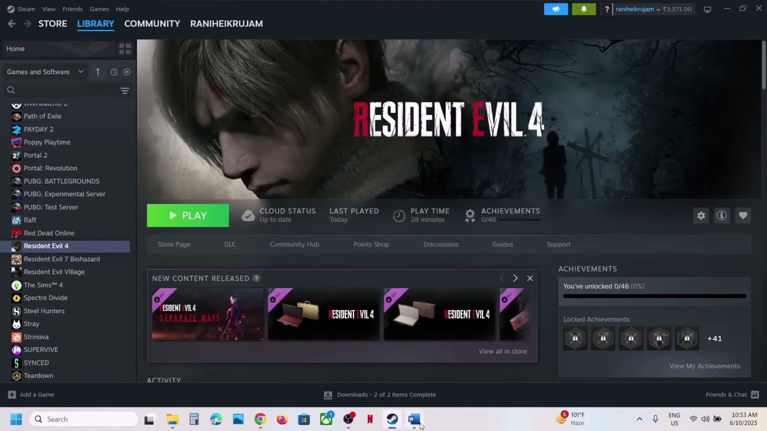Screen dimensions: 767x431
Task: Switch to the COMMUNITY tab
Action: [152, 23]
